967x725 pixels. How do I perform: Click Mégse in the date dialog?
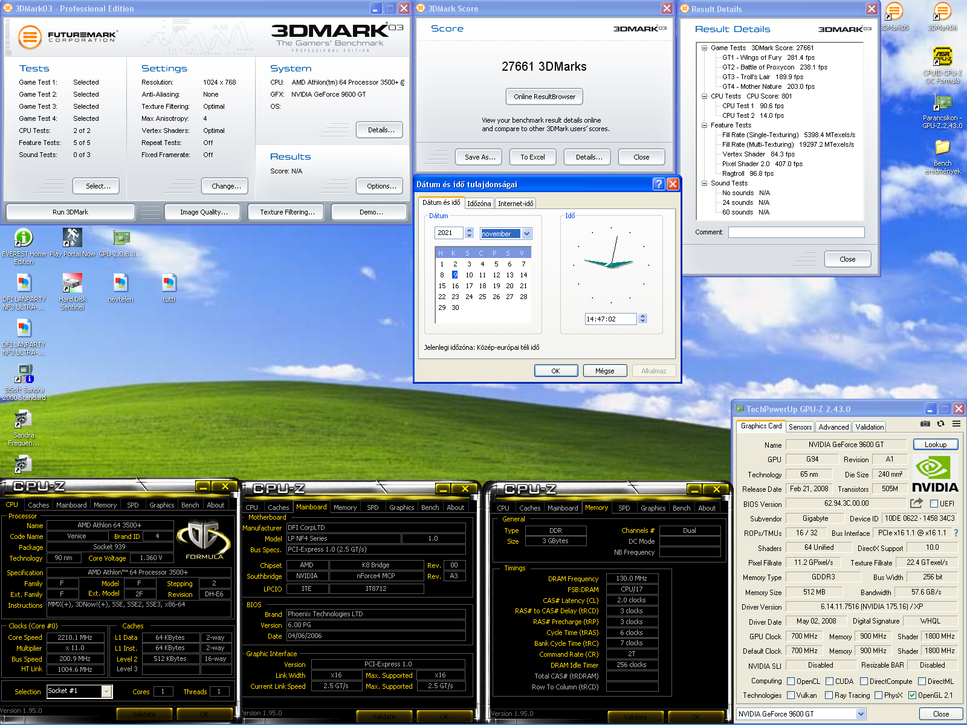(604, 371)
